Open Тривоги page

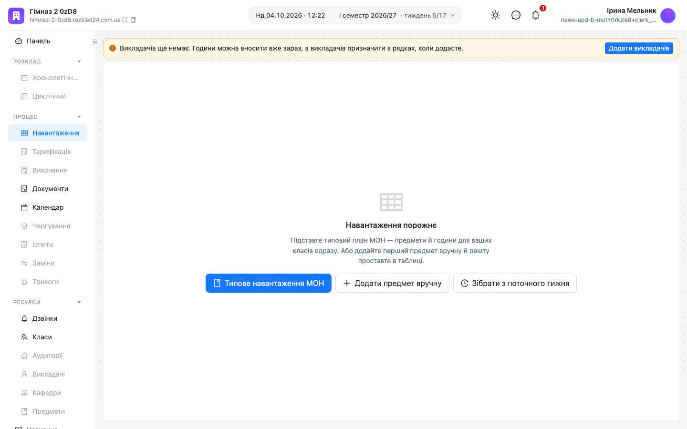click(47, 282)
